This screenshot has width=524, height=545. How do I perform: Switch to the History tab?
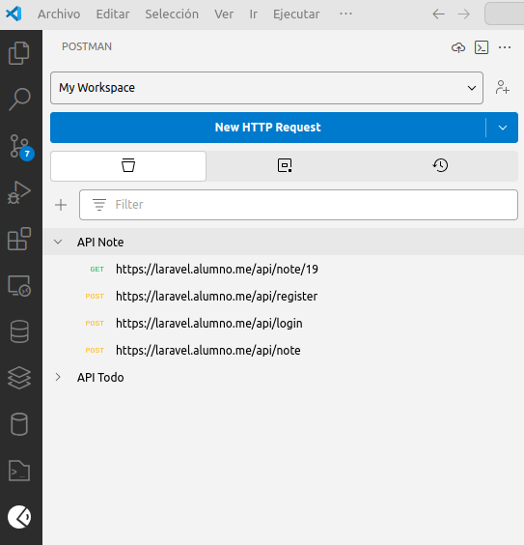440,166
